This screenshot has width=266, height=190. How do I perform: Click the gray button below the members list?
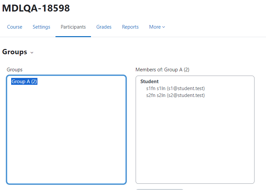pyautogui.click(x=160, y=189)
